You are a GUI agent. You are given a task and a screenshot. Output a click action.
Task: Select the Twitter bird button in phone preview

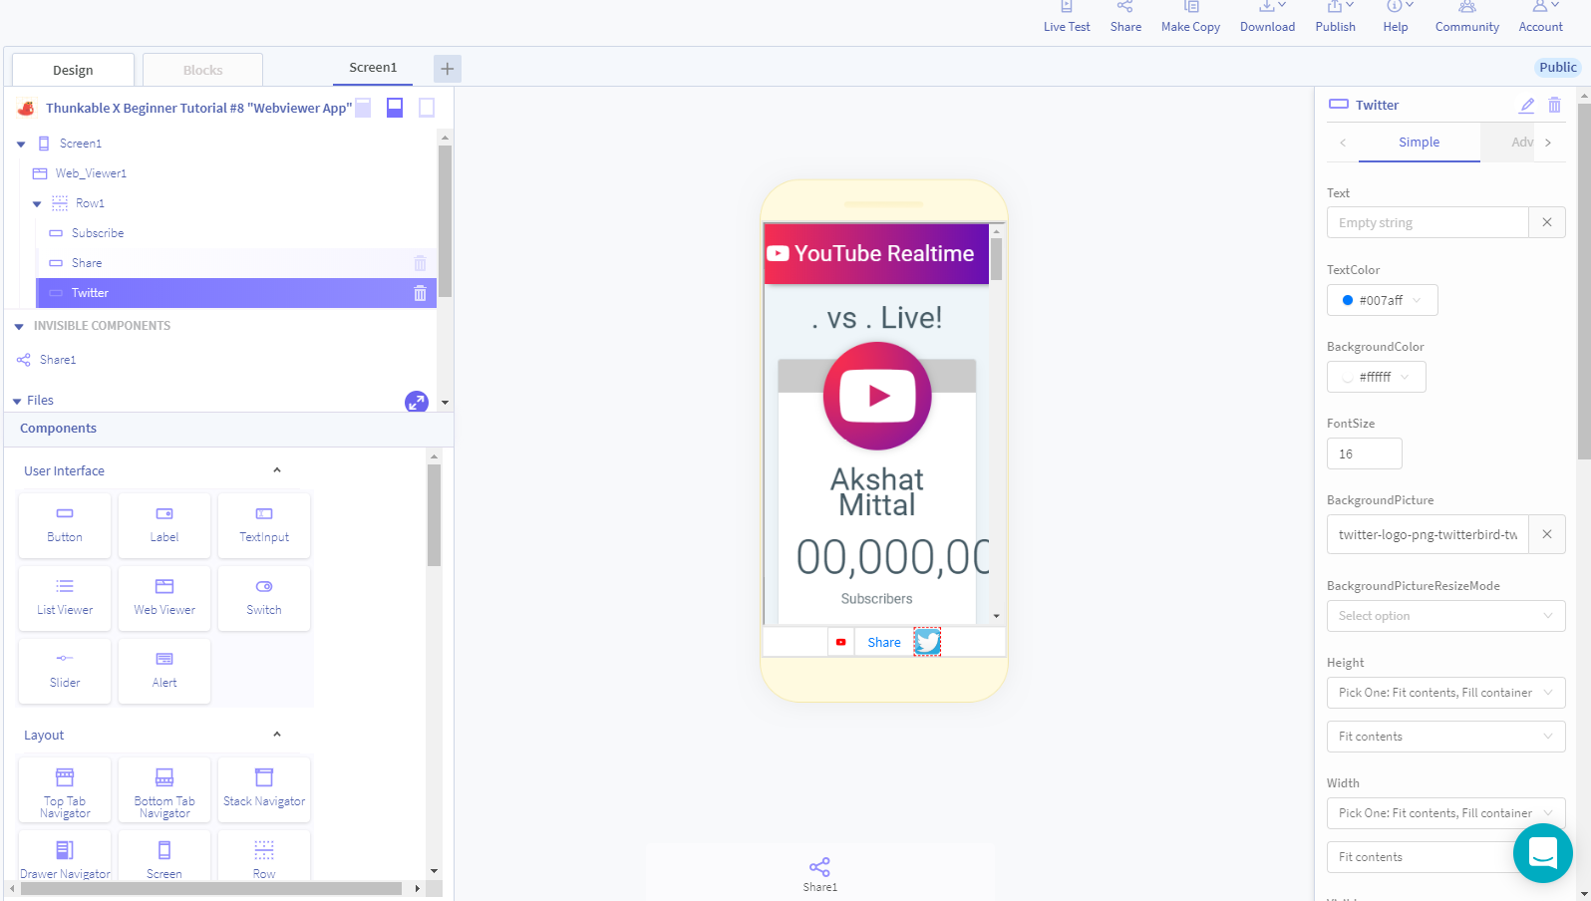pyautogui.click(x=927, y=642)
